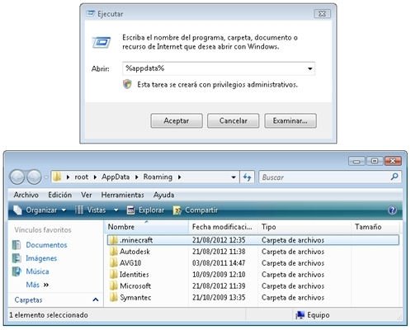Expand the Vistas dropdown arrow

[x=116, y=210]
